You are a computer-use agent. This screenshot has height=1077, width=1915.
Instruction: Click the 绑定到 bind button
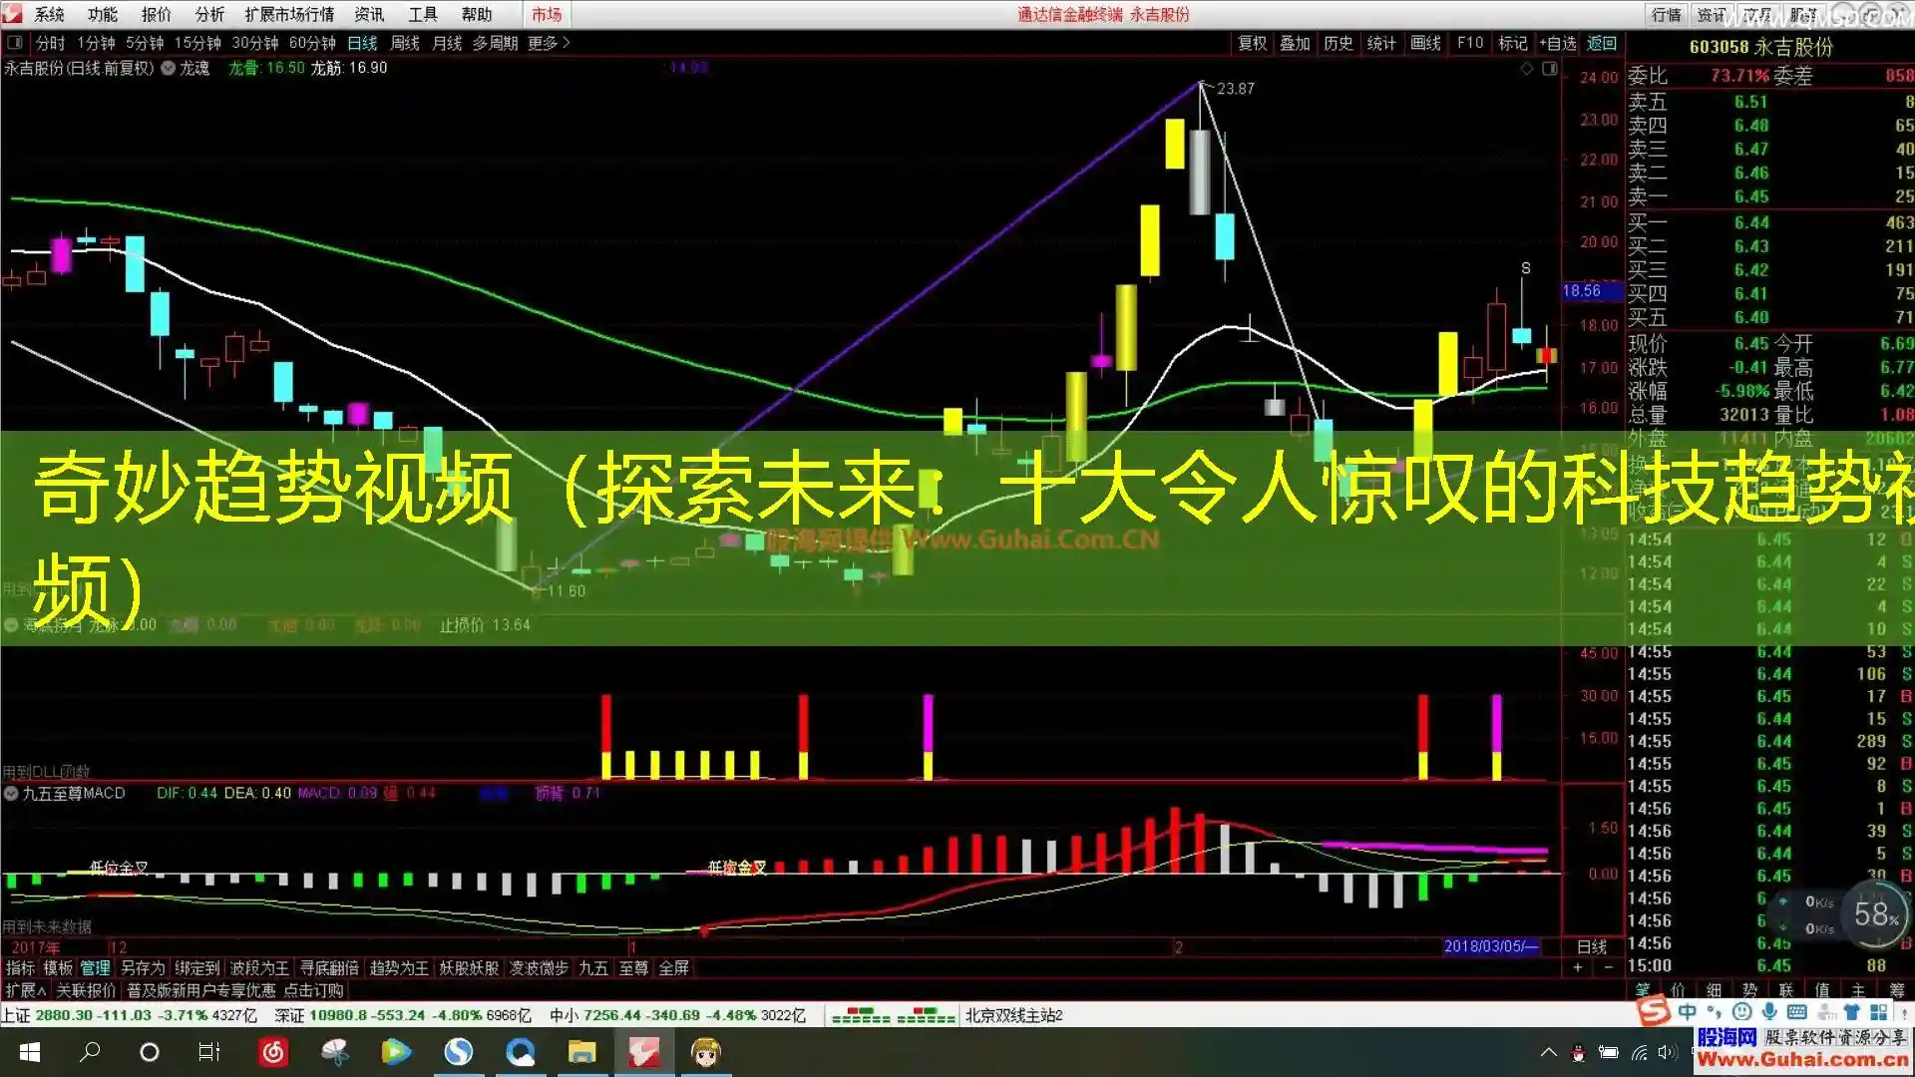[197, 968]
